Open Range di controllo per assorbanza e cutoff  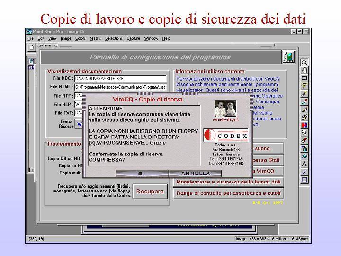228,193
